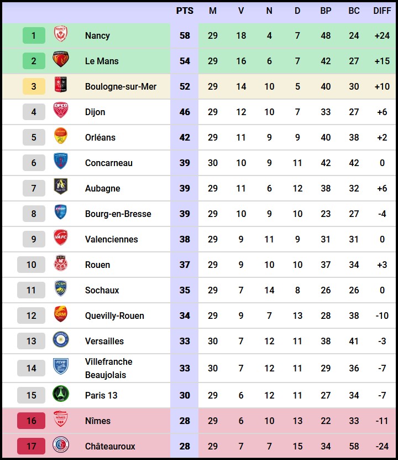Click the DIFF column header
This screenshot has width=398, height=460.
[x=382, y=11]
